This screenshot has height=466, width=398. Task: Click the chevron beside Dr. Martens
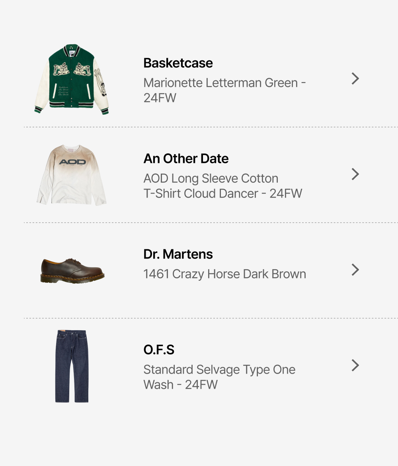coord(355,270)
